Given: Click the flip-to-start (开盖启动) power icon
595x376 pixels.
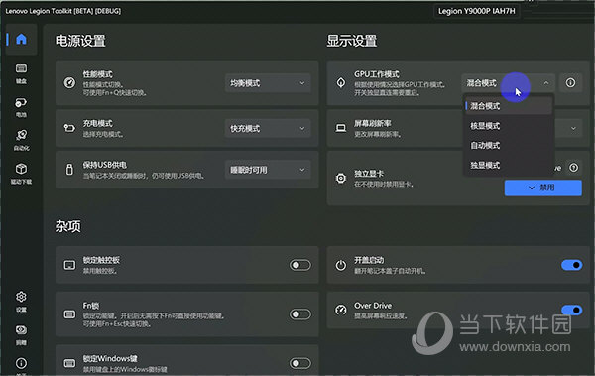Looking at the screenshot, I should pos(341,265).
